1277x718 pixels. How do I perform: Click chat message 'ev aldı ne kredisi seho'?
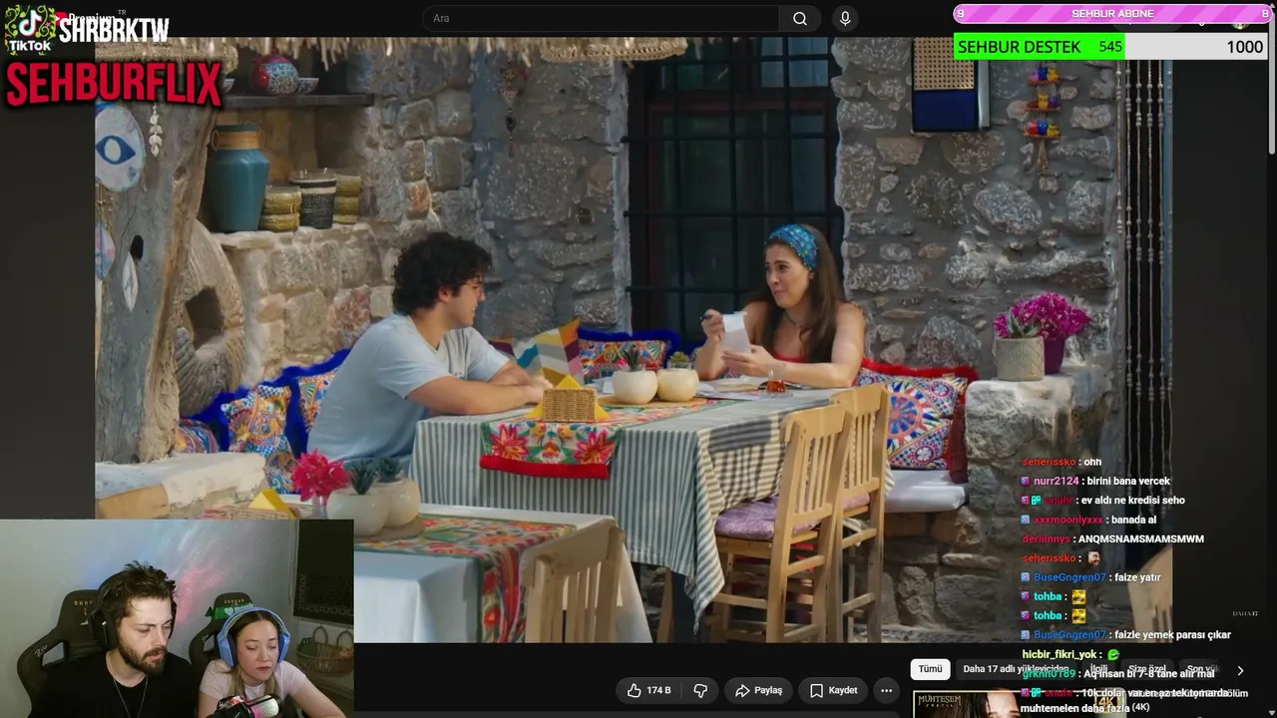(1133, 500)
